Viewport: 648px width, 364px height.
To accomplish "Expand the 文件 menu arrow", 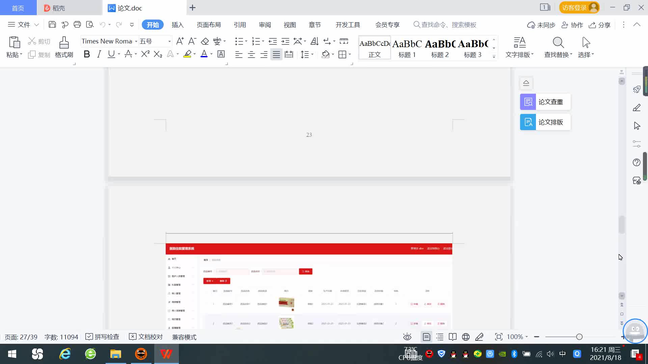I will click(37, 25).
